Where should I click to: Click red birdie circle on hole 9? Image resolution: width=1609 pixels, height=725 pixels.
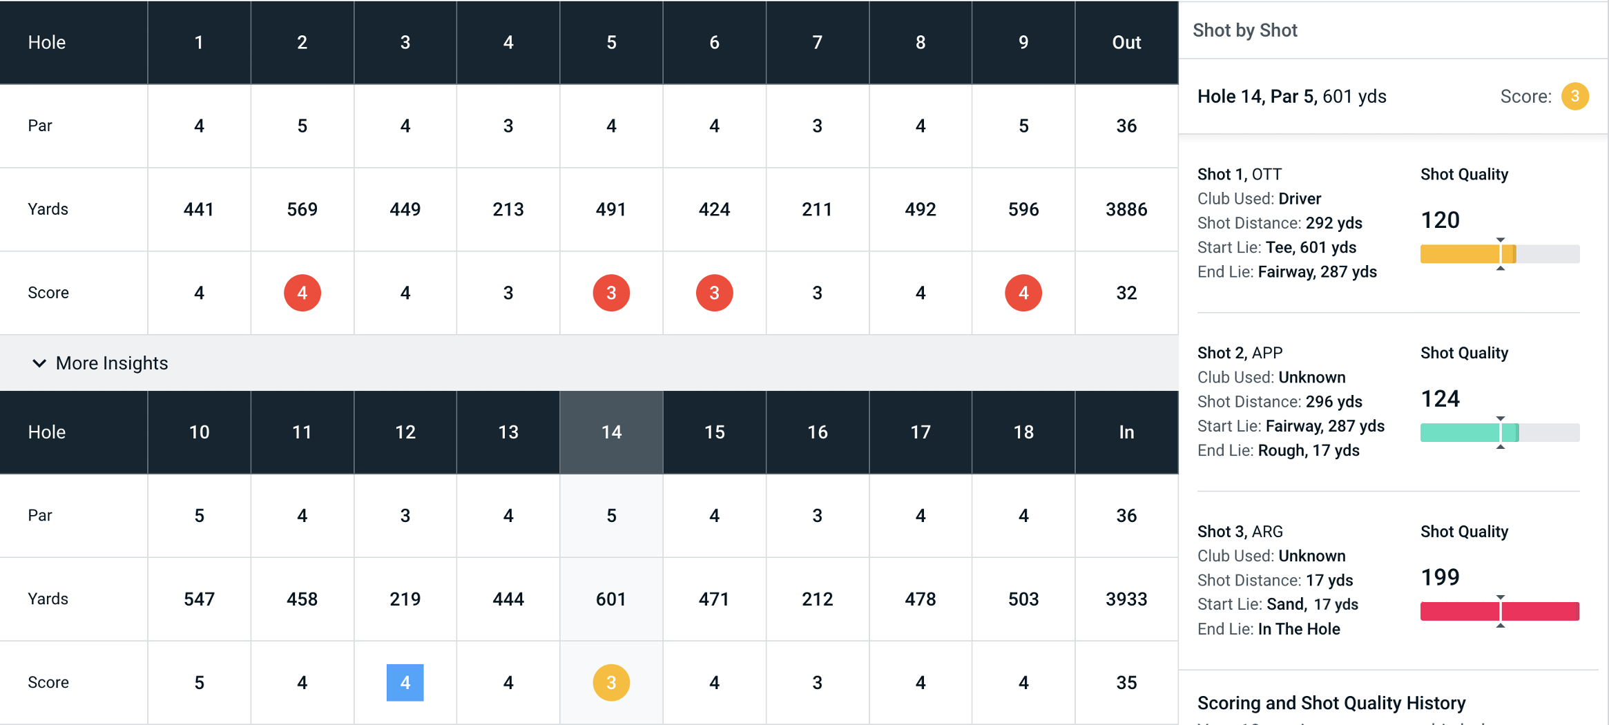point(1023,293)
